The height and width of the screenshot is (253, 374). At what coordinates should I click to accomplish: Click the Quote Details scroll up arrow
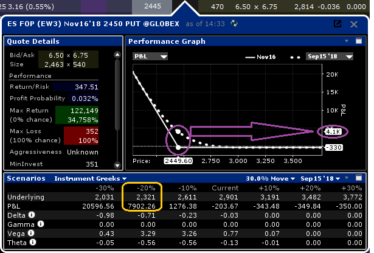point(117,55)
